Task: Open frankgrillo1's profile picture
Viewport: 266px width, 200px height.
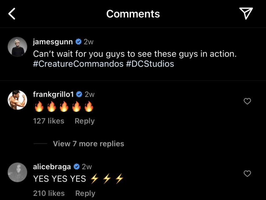Action: [17, 100]
